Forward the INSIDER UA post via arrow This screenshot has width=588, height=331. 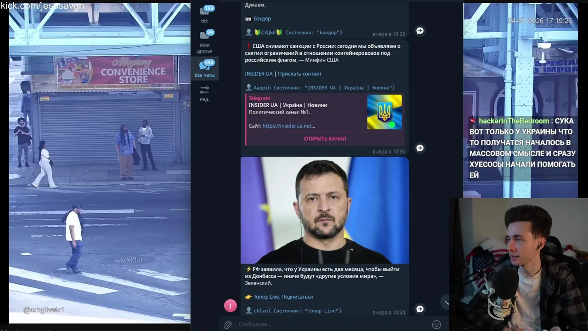(x=420, y=148)
